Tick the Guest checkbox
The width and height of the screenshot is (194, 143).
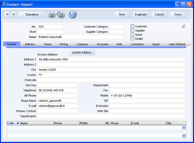(x=132, y=35)
